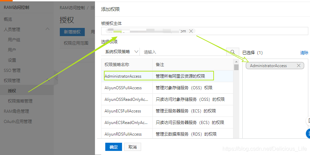Screen dimensions: 310x155
Task: Clear selected policies with 清除
Action: (x=304, y=53)
